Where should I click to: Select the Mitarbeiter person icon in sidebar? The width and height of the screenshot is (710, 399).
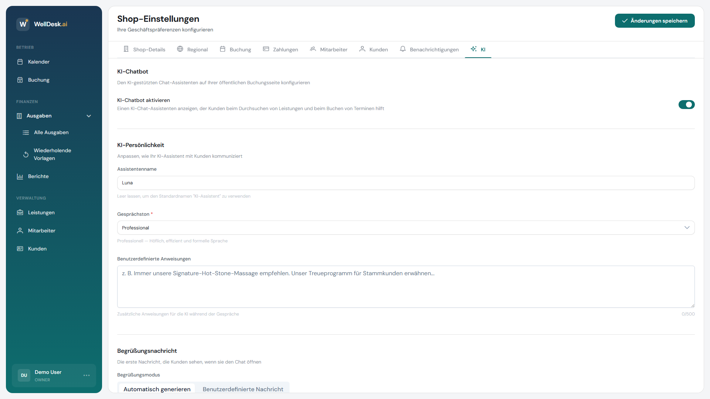tap(20, 231)
